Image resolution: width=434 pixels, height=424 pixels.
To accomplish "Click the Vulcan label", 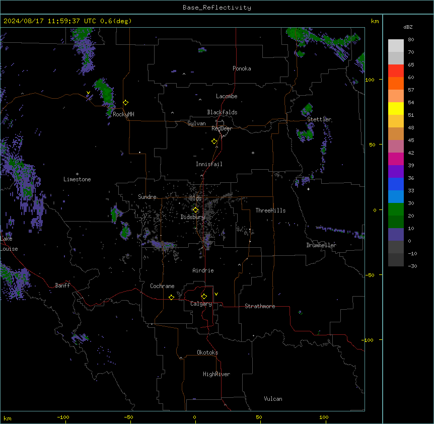I will tap(273, 399).
